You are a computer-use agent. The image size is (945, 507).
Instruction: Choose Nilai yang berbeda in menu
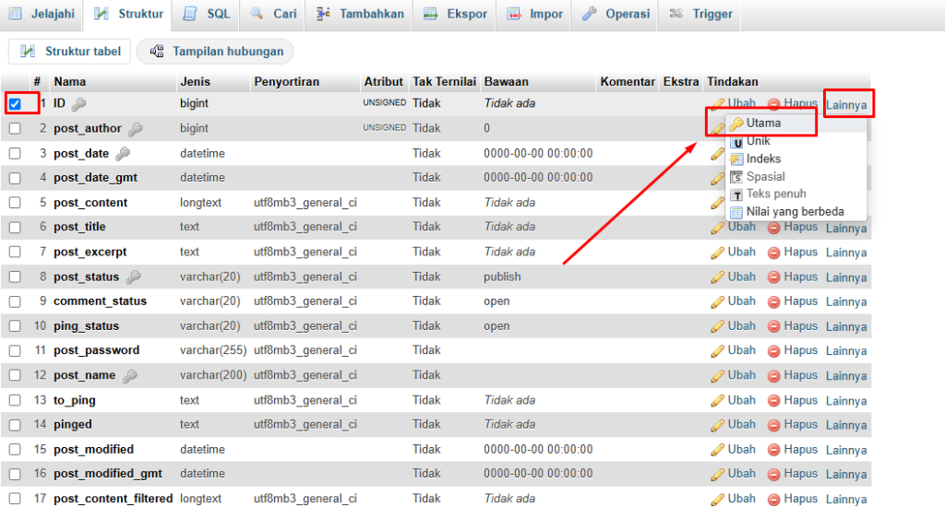pos(795,212)
